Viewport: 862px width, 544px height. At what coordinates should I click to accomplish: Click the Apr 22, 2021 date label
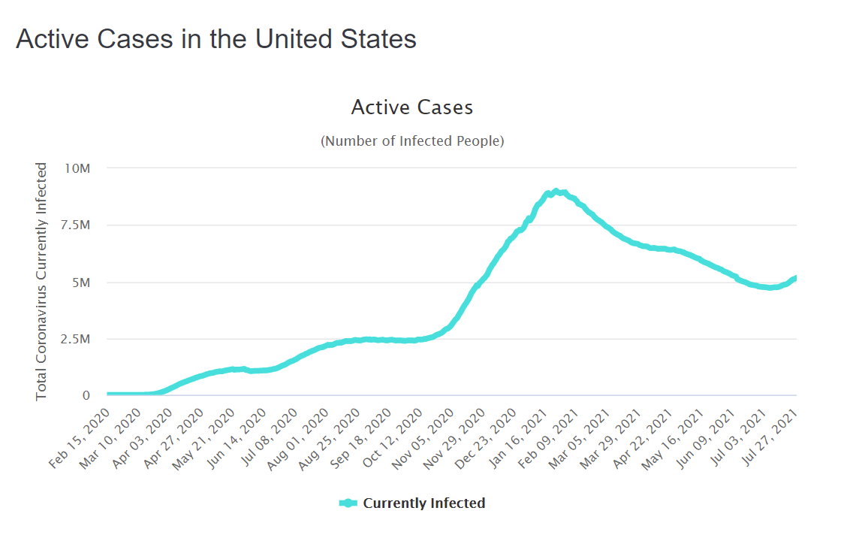click(643, 438)
